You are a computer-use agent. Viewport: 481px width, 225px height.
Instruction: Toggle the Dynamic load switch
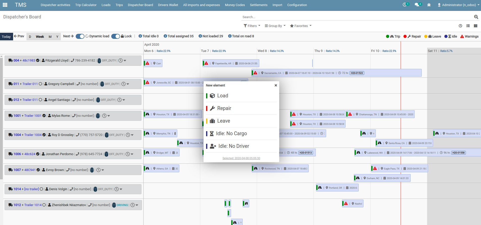(x=80, y=36)
